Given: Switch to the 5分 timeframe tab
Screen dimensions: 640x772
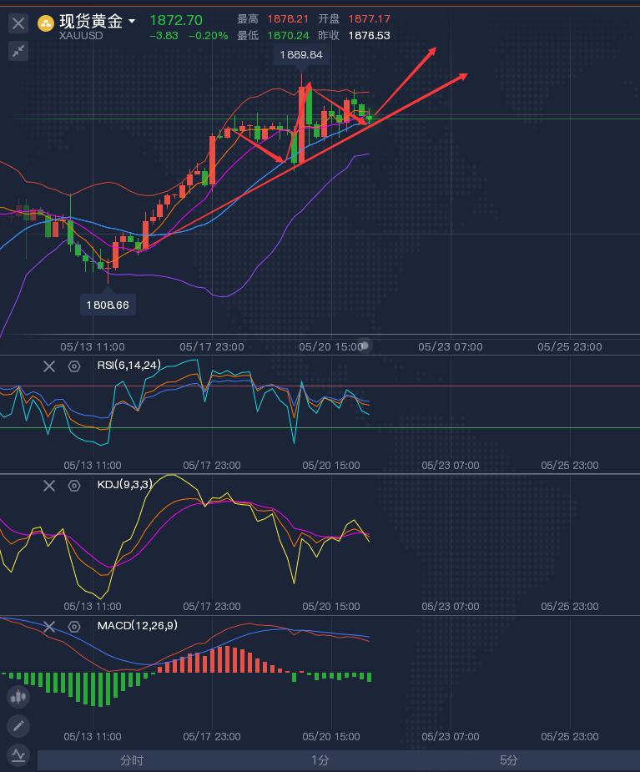Looking at the screenshot, I should 509,760.
